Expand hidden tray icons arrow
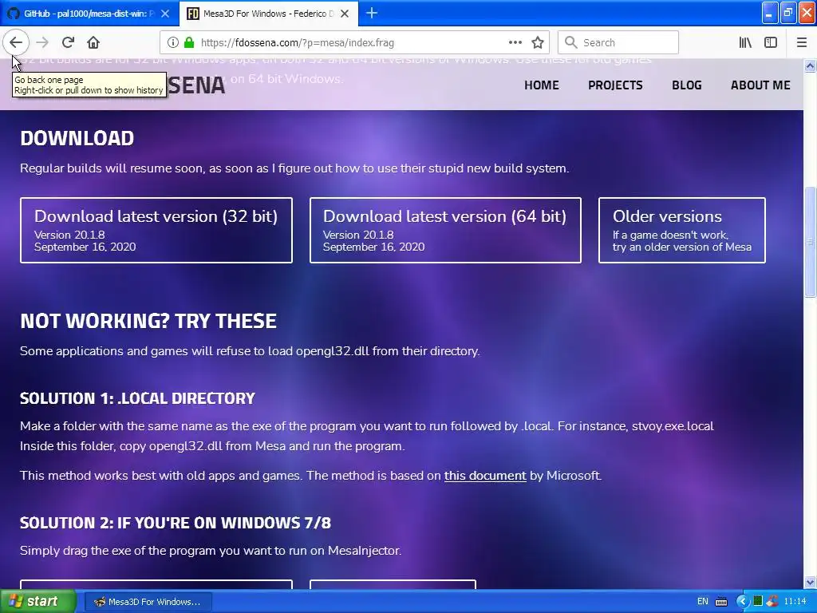817x613 pixels. pyautogui.click(x=743, y=602)
